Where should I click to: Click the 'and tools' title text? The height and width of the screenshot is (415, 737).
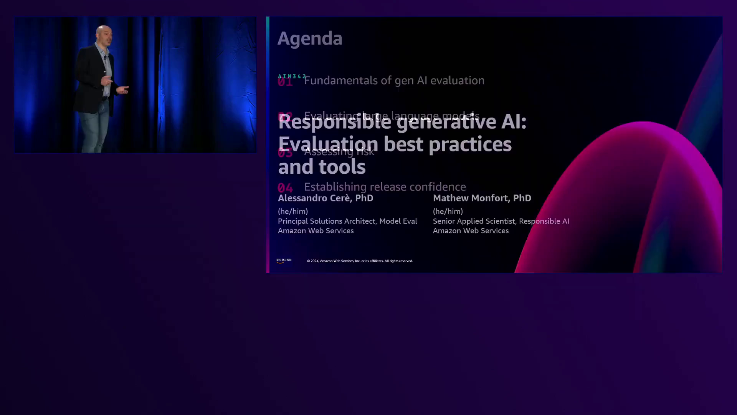tap(322, 167)
